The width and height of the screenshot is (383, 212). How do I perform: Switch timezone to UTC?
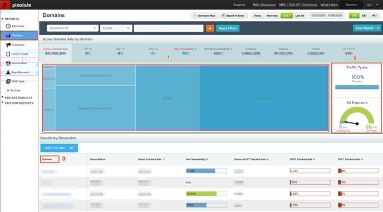coord(354,16)
